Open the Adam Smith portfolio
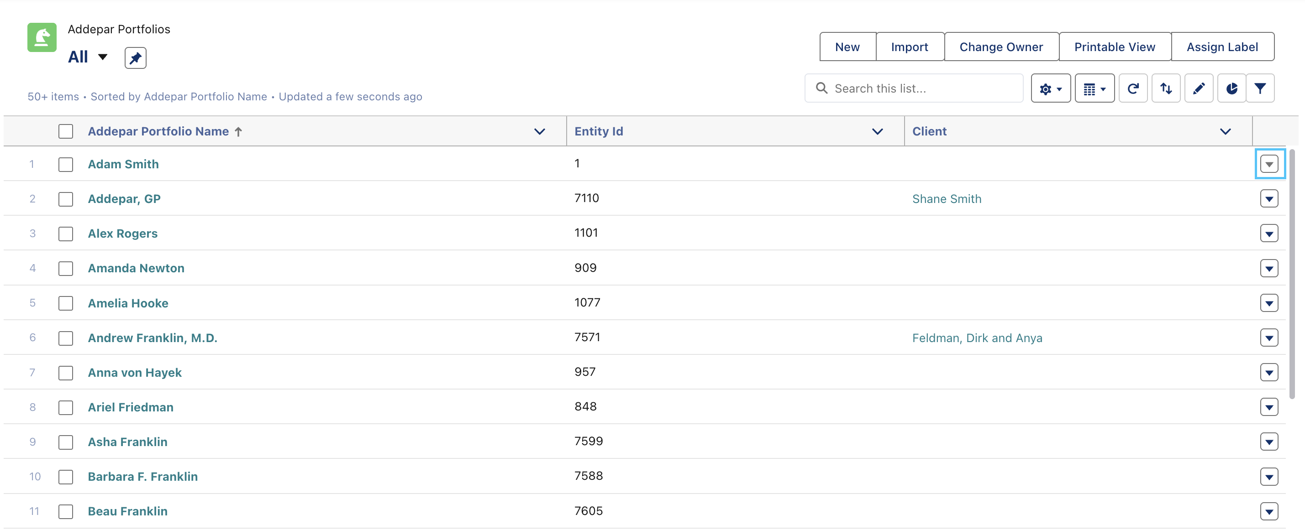This screenshot has width=1305, height=530. pyautogui.click(x=123, y=165)
